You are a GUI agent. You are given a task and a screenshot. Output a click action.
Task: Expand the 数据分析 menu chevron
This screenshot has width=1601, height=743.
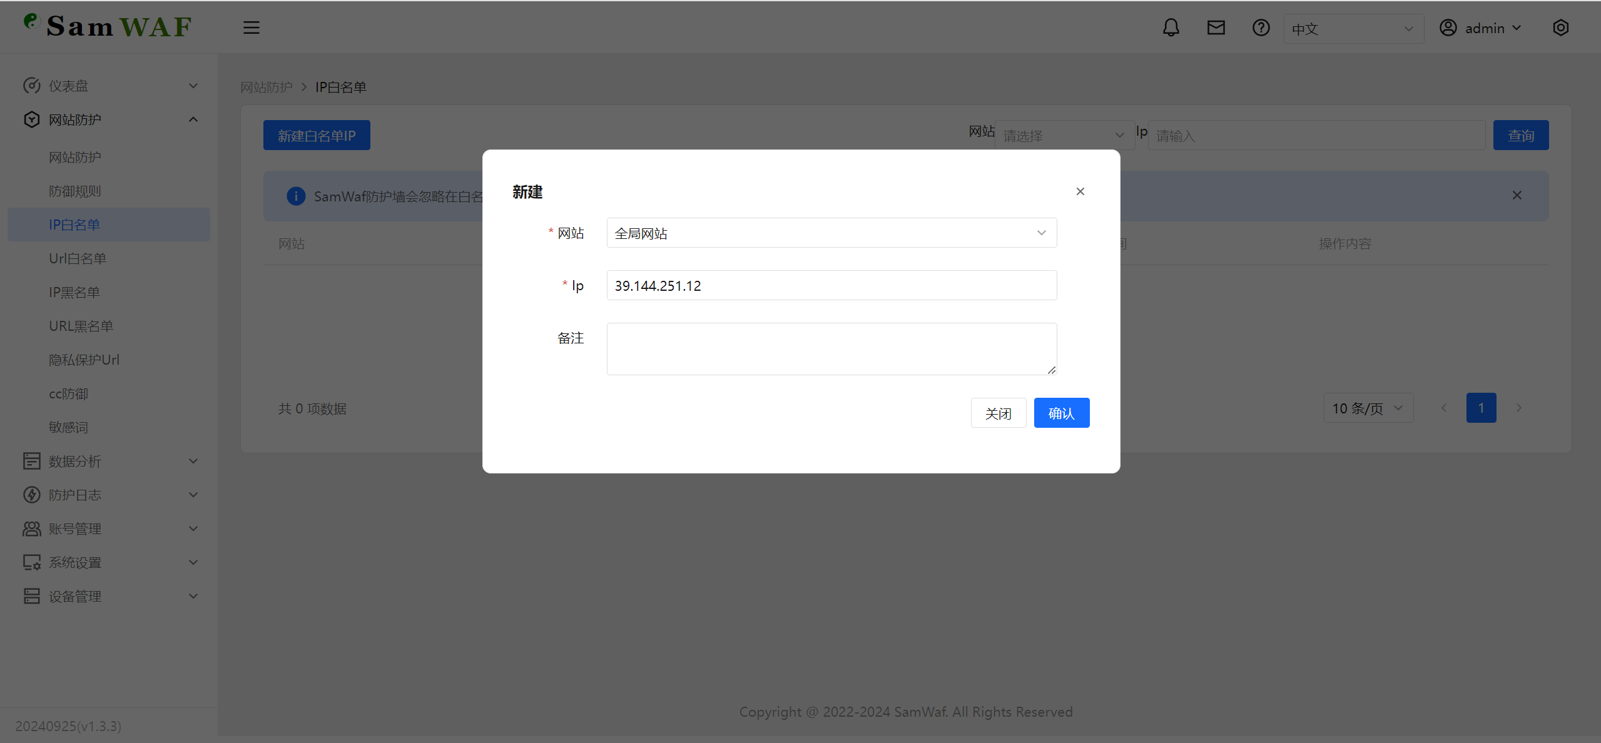(x=193, y=461)
